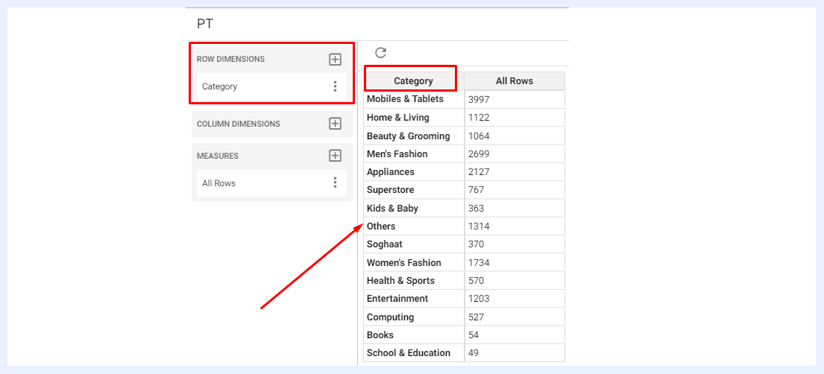Select the Appliances row label
Viewport: 824px width, 374px height.
[391, 172]
